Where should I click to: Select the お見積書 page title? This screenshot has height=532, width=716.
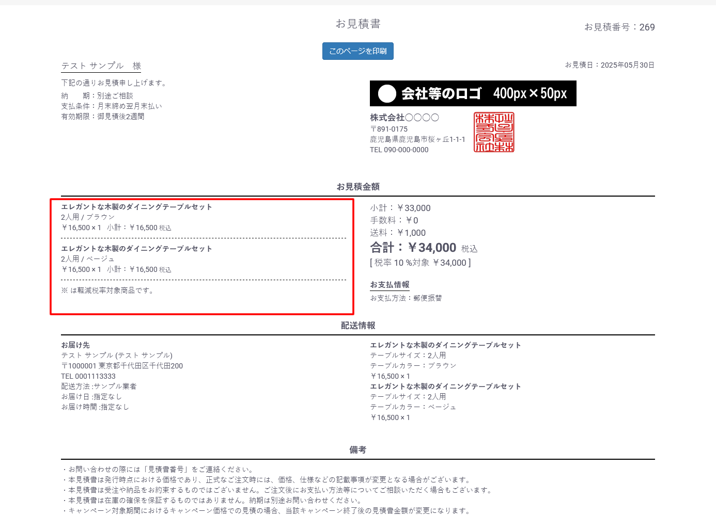click(358, 24)
